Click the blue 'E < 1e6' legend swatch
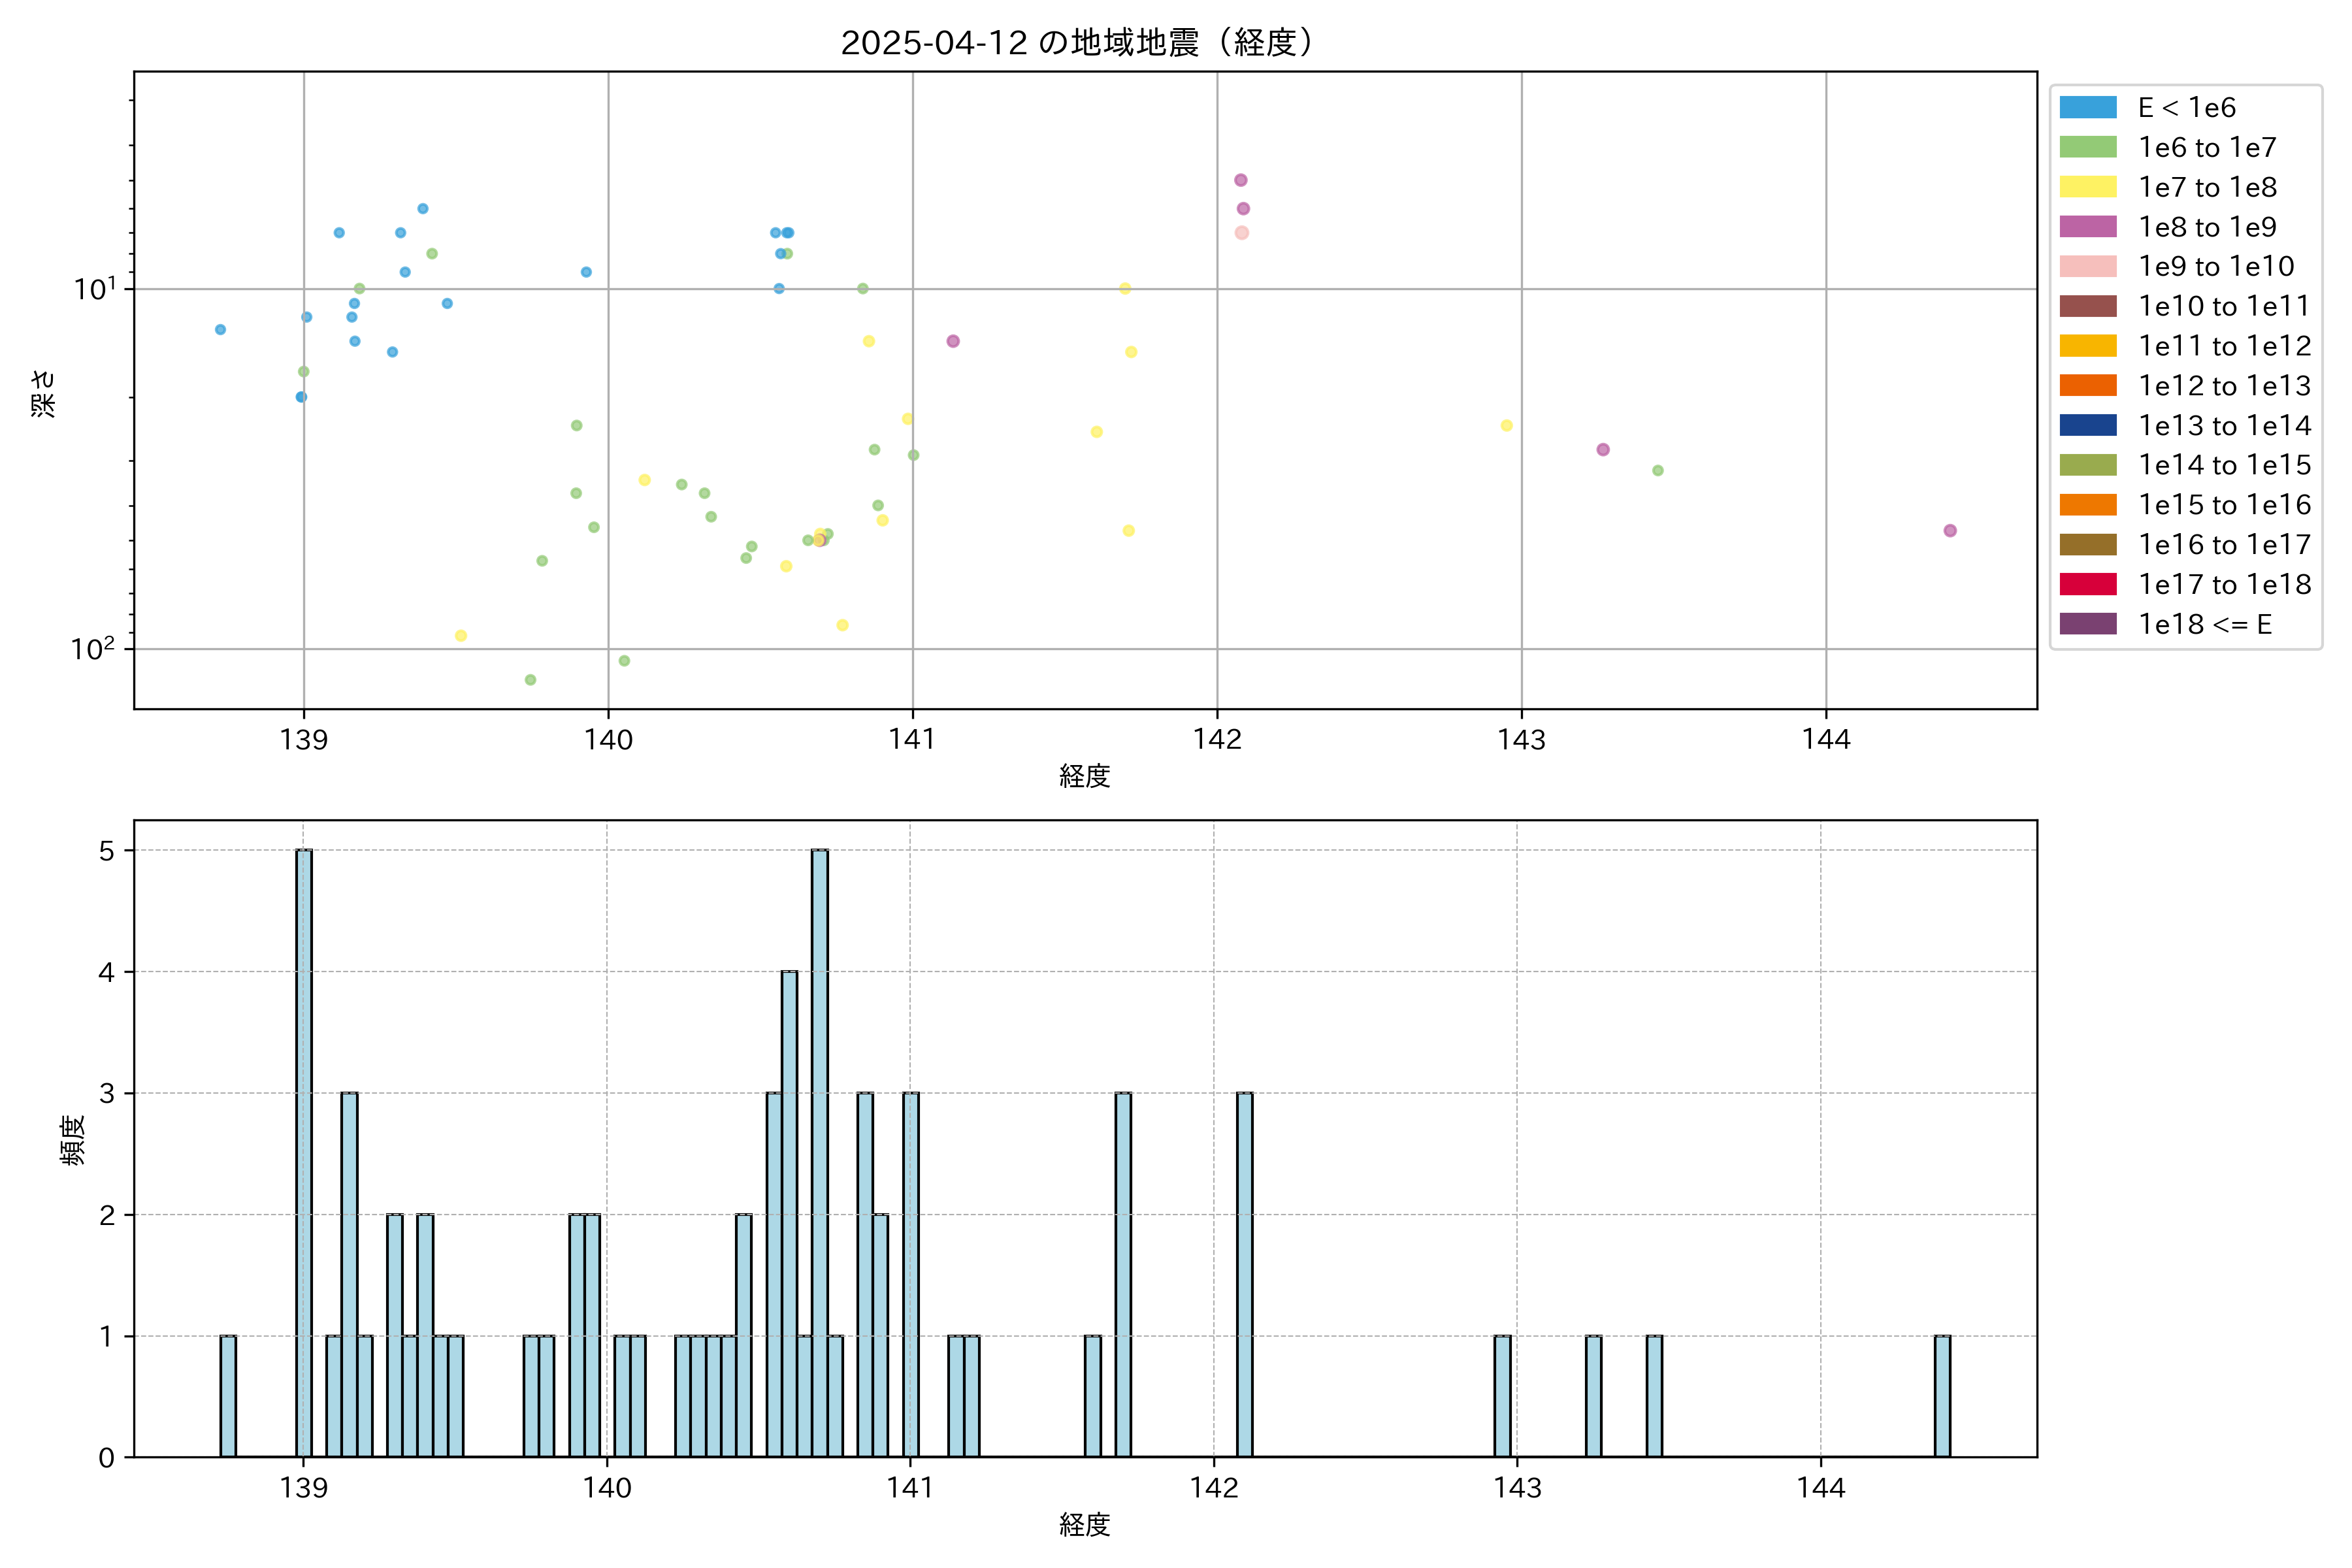The image size is (2352, 1568). pos(2087,108)
